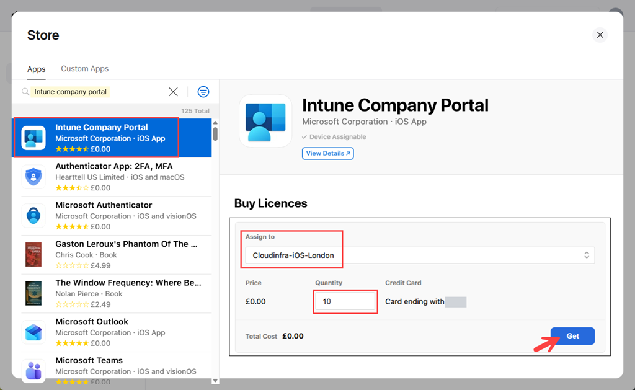Click large Intune Company Portal app icon
The image size is (635, 390).
pos(265,121)
